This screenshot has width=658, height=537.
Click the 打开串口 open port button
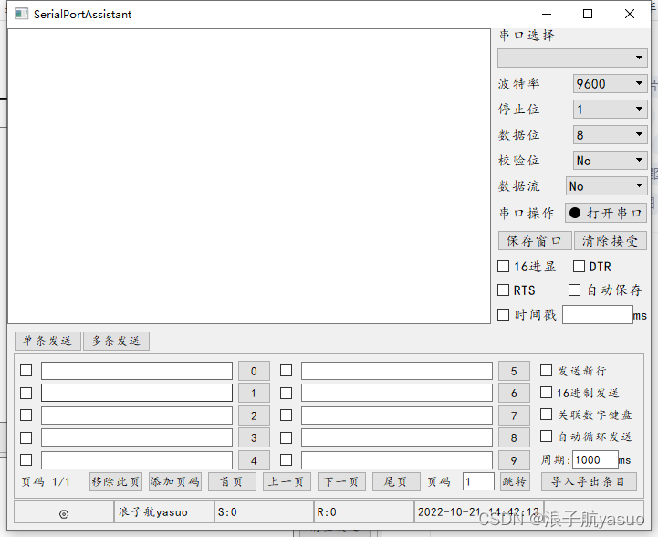click(606, 214)
